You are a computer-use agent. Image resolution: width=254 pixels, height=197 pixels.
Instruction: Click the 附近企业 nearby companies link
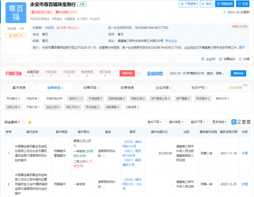pyautogui.click(x=171, y=41)
